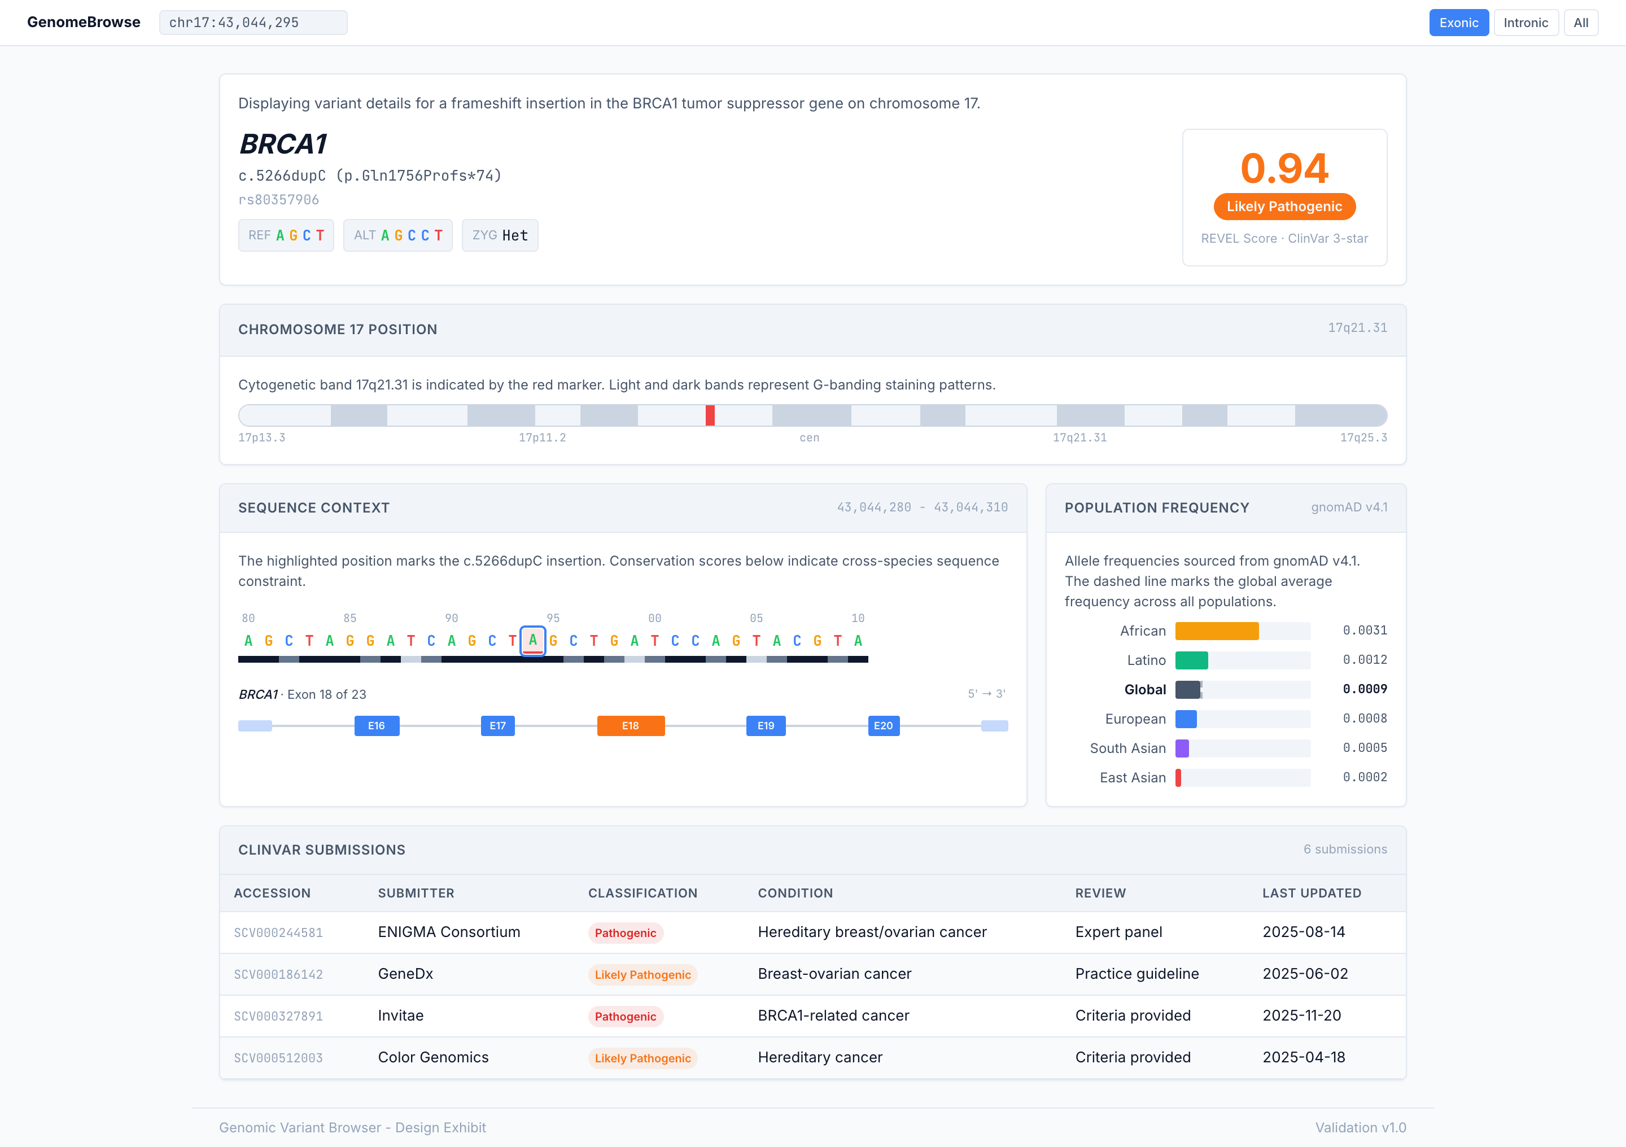Select the E17 exon block
This screenshot has width=1626, height=1147.
click(497, 726)
